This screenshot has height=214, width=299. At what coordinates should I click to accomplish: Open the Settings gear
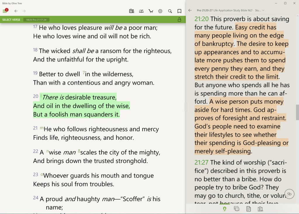click(160, 11)
